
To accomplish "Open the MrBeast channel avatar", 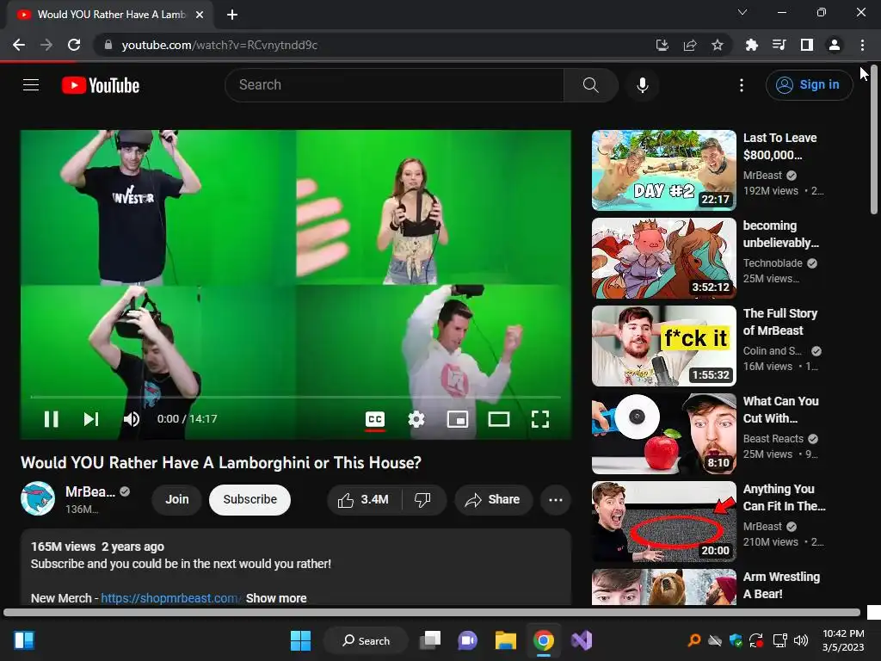I will (x=38, y=498).
